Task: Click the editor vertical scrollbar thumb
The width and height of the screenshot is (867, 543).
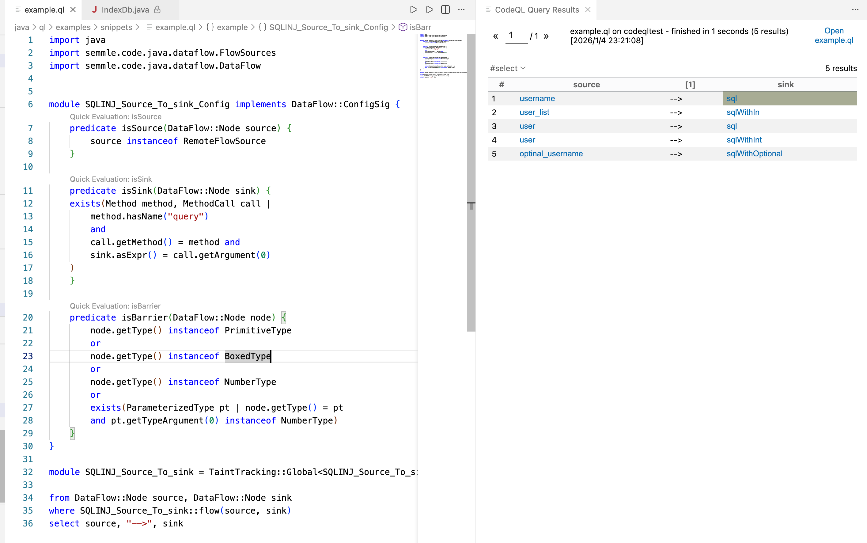Action: pos(471,180)
